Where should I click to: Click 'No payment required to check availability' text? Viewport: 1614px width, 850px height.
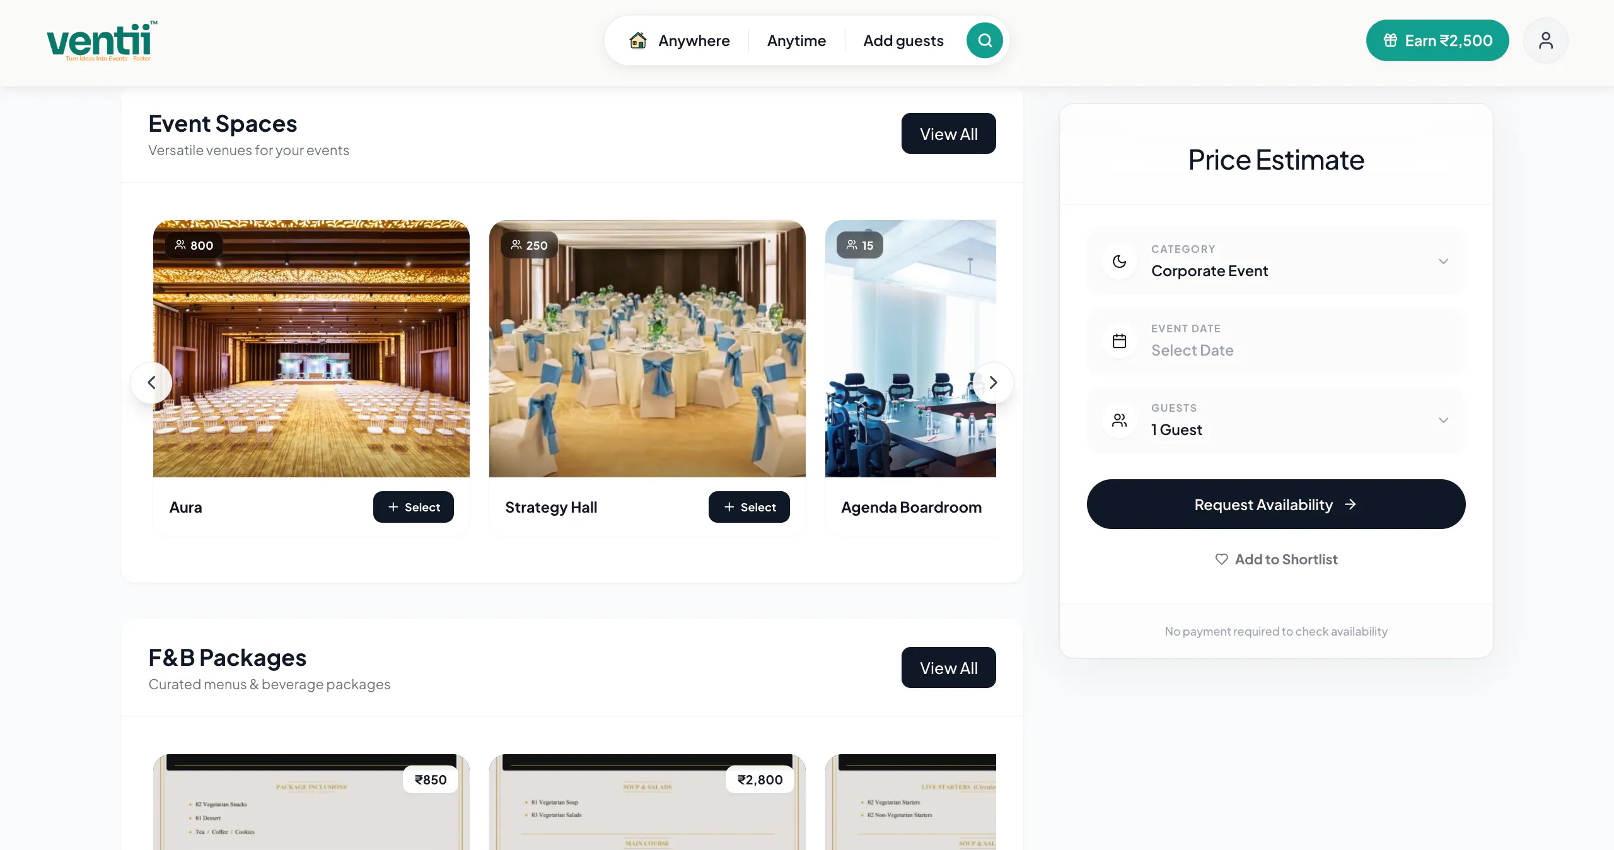tap(1276, 631)
